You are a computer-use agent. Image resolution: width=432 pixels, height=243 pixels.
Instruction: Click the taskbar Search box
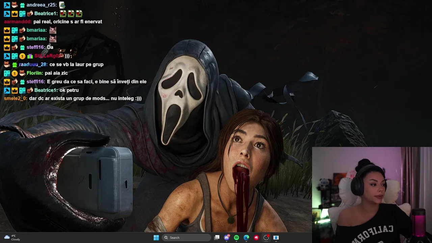[186, 238]
